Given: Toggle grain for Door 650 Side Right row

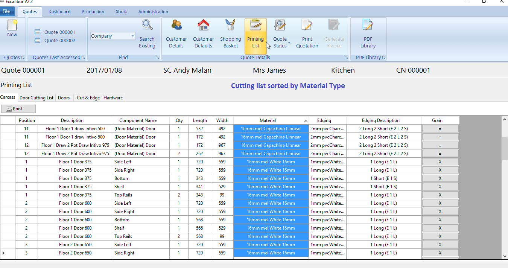Looking at the screenshot, I should tap(440, 253).
